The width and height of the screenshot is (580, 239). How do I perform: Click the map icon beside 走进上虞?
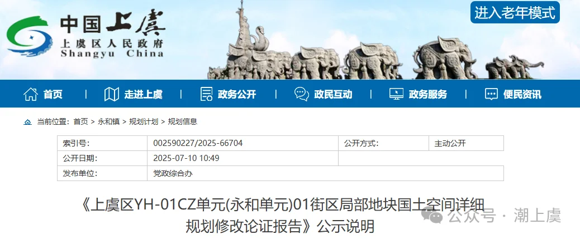coord(111,94)
